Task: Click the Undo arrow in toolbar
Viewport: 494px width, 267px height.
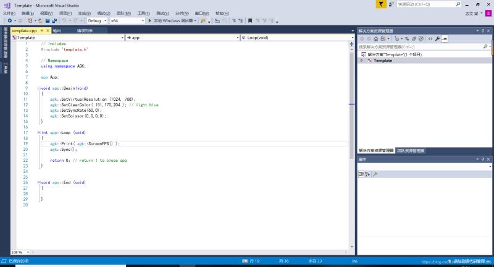Action: (64, 20)
